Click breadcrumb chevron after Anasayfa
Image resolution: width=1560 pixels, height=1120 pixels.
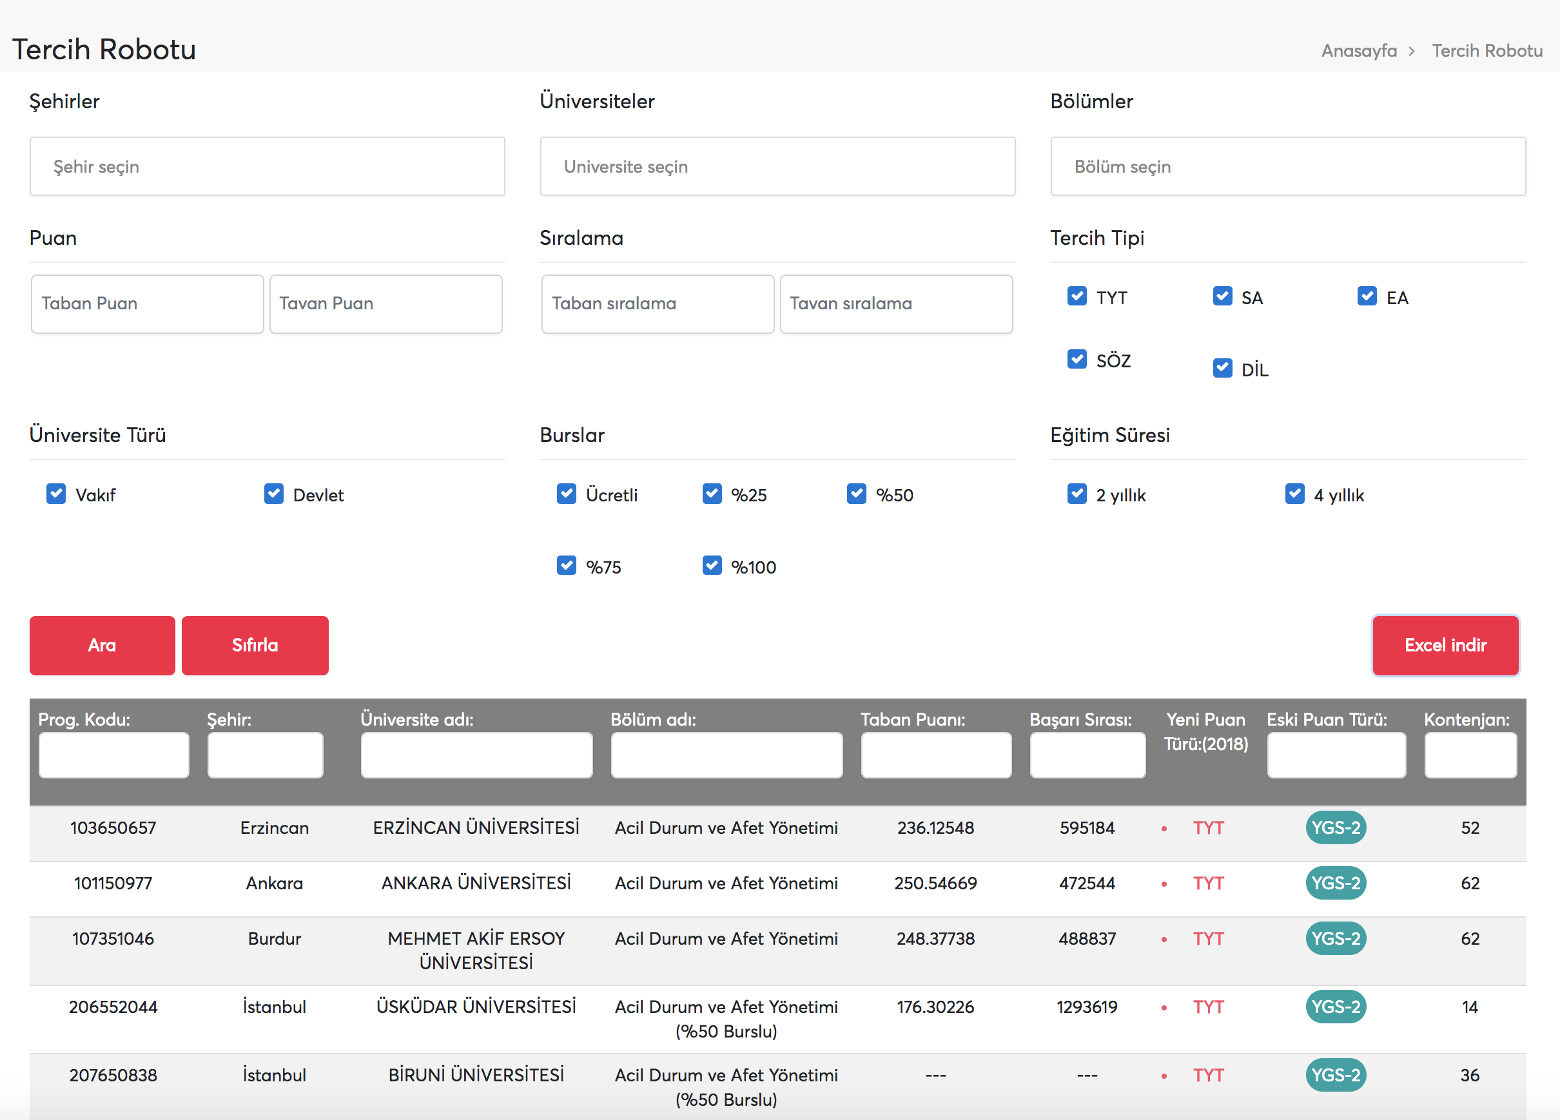point(1412,52)
